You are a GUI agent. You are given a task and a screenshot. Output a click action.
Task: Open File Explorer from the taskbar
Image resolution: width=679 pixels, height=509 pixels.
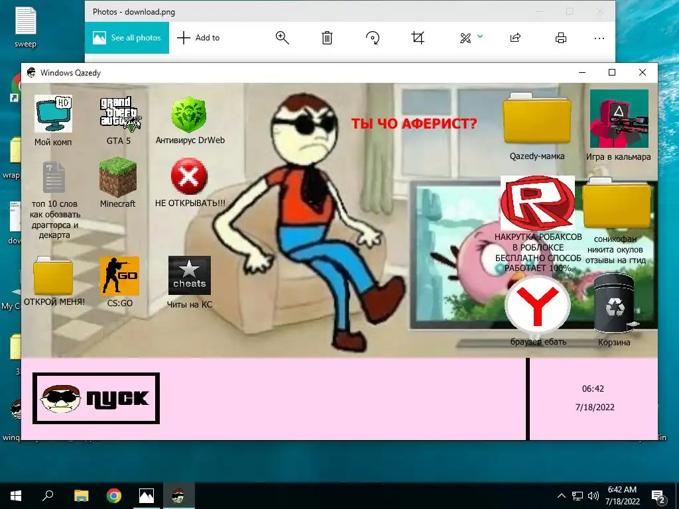[x=81, y=496]
